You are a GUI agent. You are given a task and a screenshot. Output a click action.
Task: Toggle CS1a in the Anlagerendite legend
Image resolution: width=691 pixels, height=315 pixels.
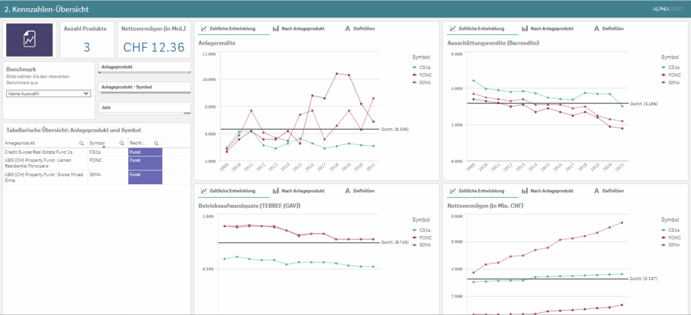click(x=422, y=67)
